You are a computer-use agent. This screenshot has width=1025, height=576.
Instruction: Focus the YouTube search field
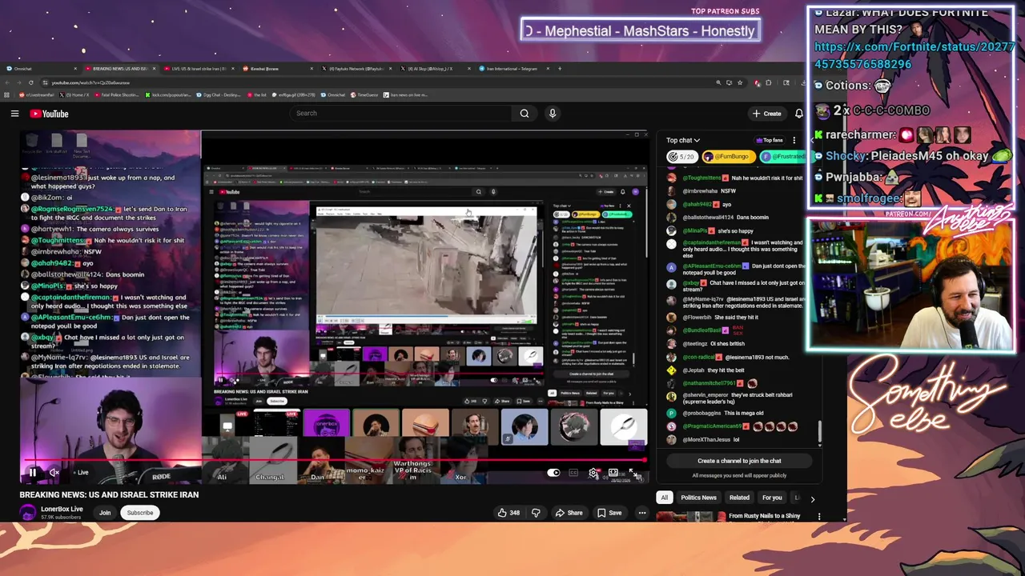[400, 114]
